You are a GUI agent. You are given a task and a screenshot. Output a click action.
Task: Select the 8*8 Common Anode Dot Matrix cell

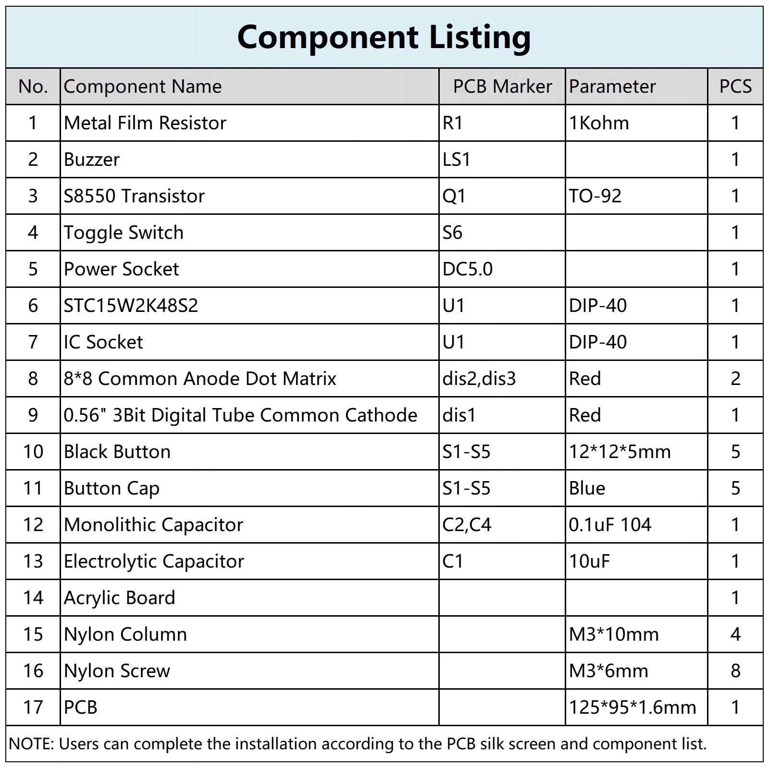coord(200,379)
